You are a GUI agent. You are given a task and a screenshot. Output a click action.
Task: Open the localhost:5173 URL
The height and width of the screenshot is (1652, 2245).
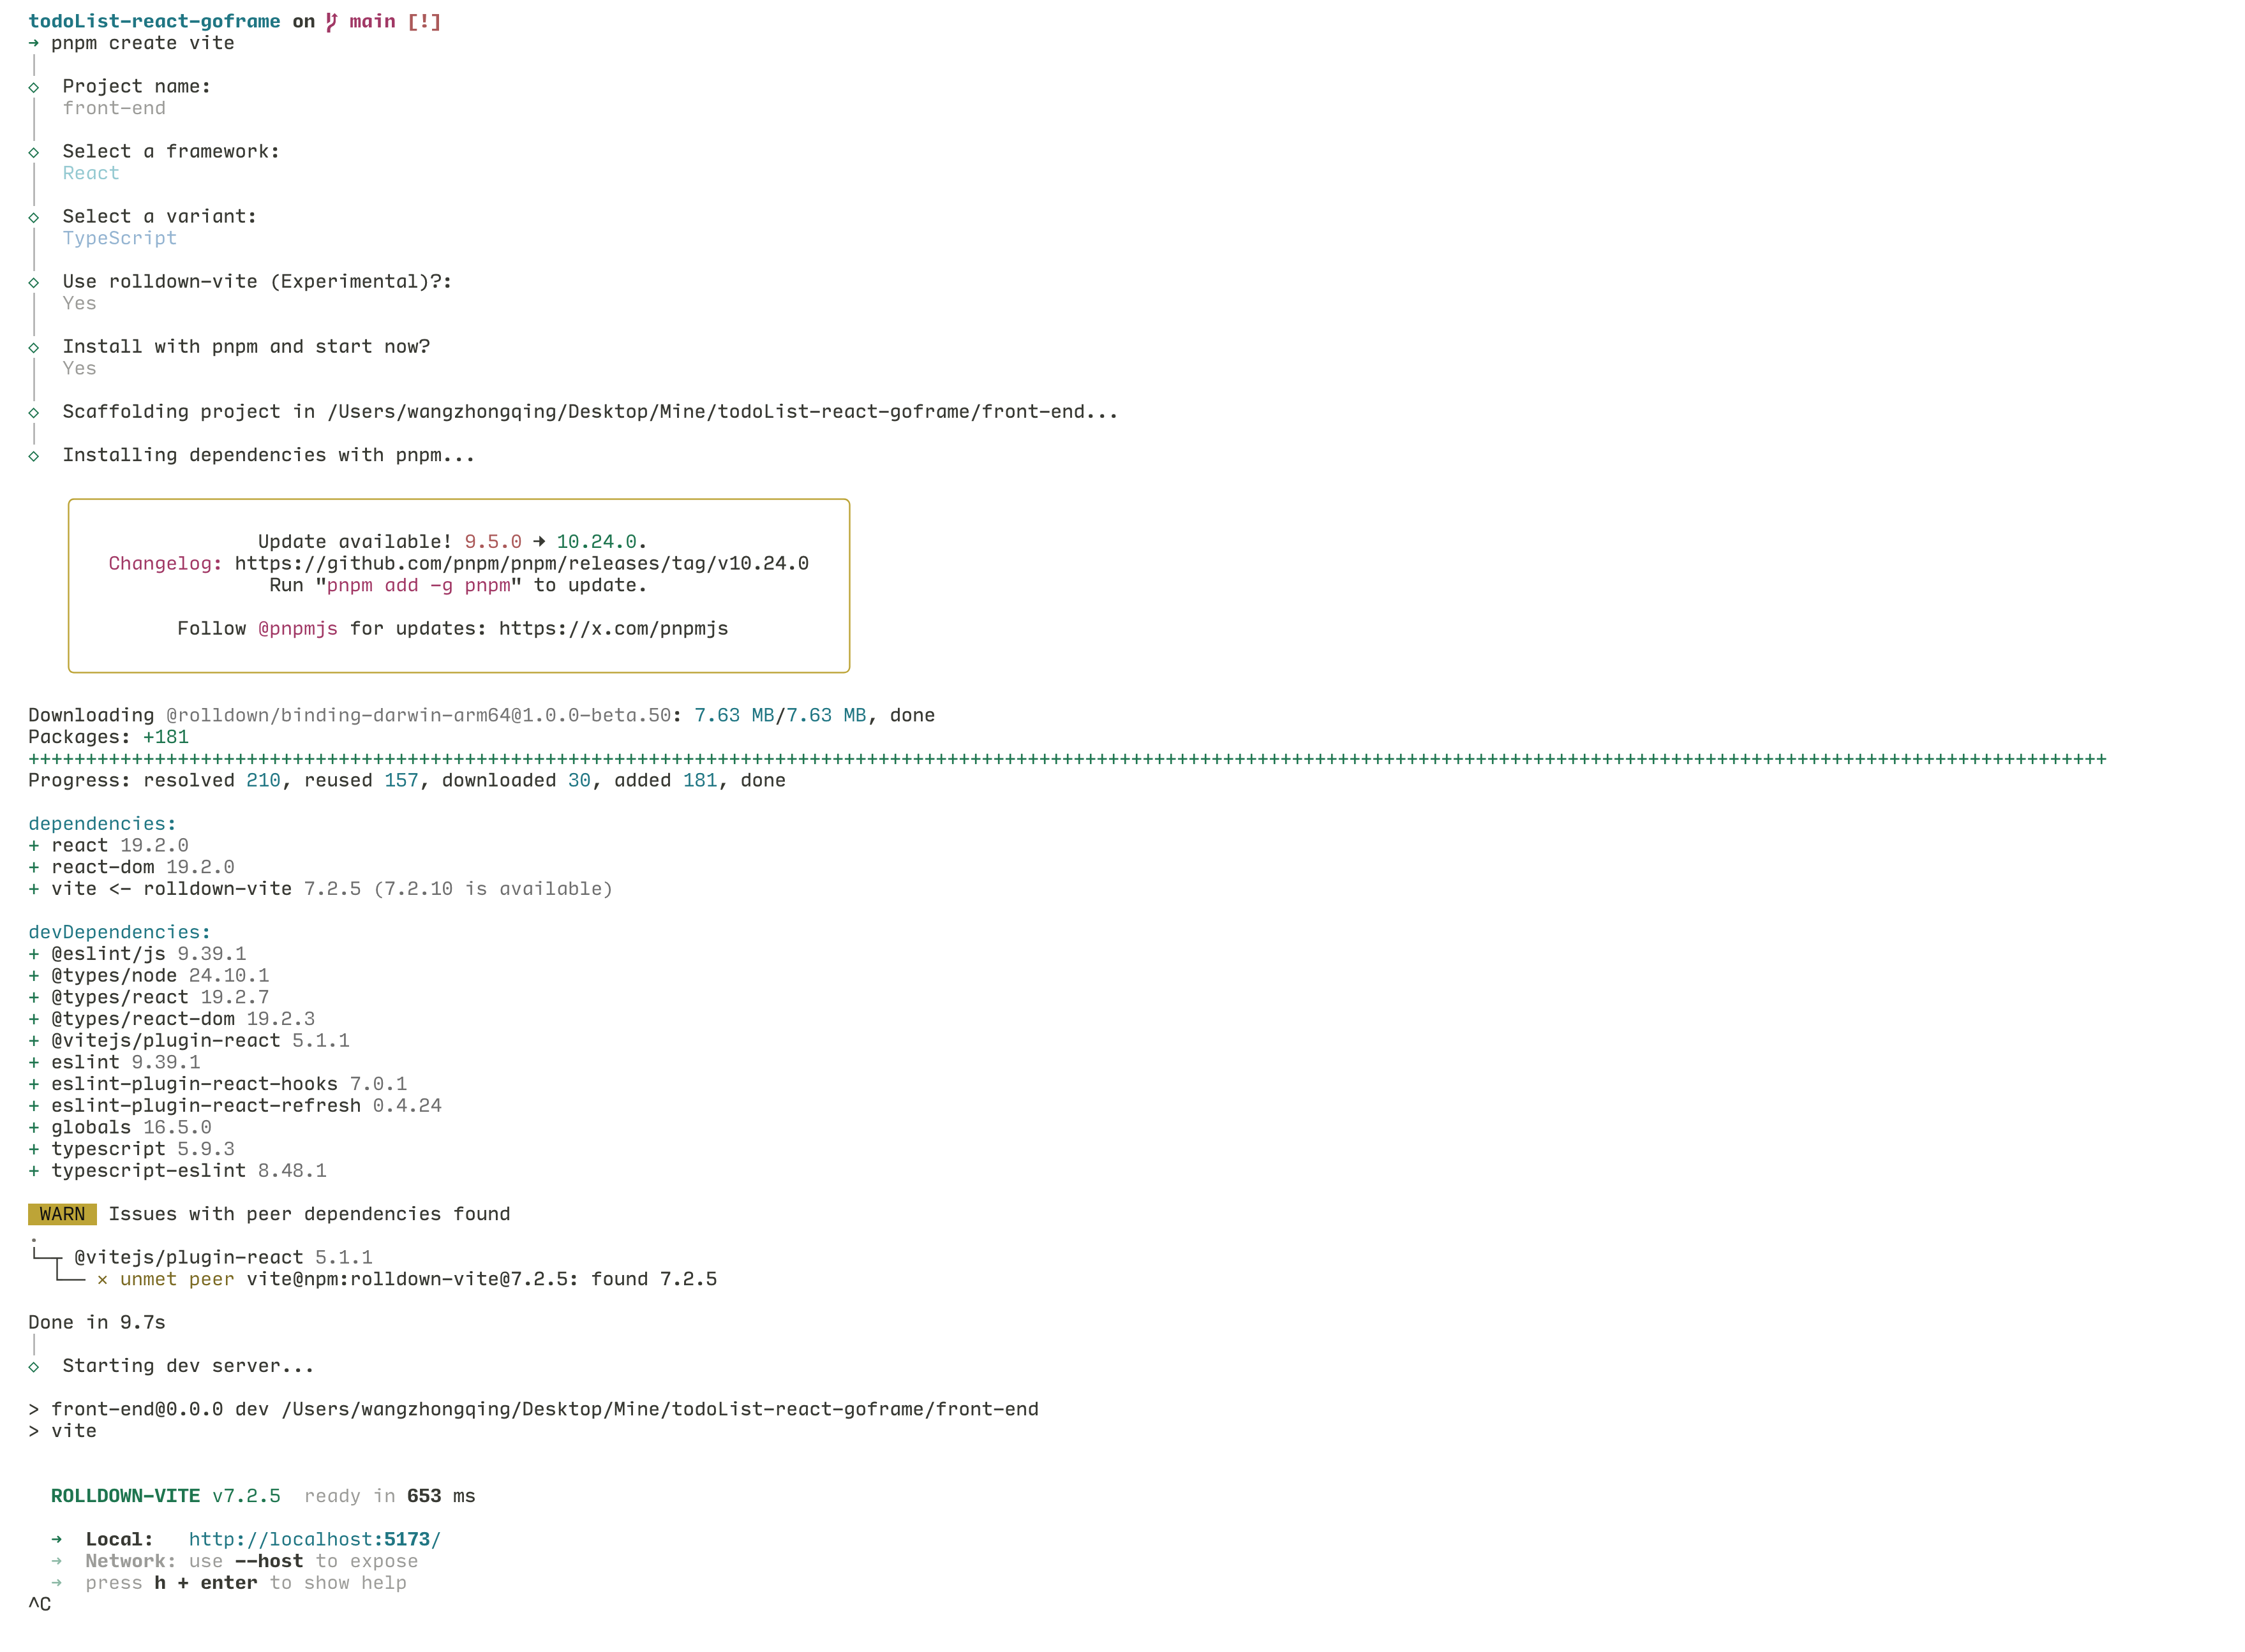(x=314, y=1540)
